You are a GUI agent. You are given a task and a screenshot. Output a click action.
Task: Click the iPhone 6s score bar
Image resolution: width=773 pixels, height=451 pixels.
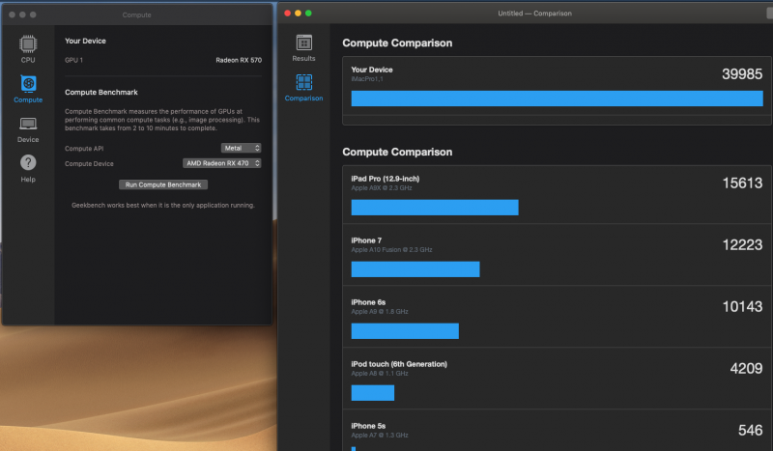pyautogui.click(x=405, y=331)
